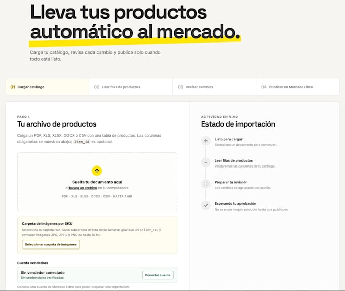The width and height of the screenshot is (345, 291).
Task: Click the 'Preparar tu revisión' circle status icon
Action: point(206,184)
